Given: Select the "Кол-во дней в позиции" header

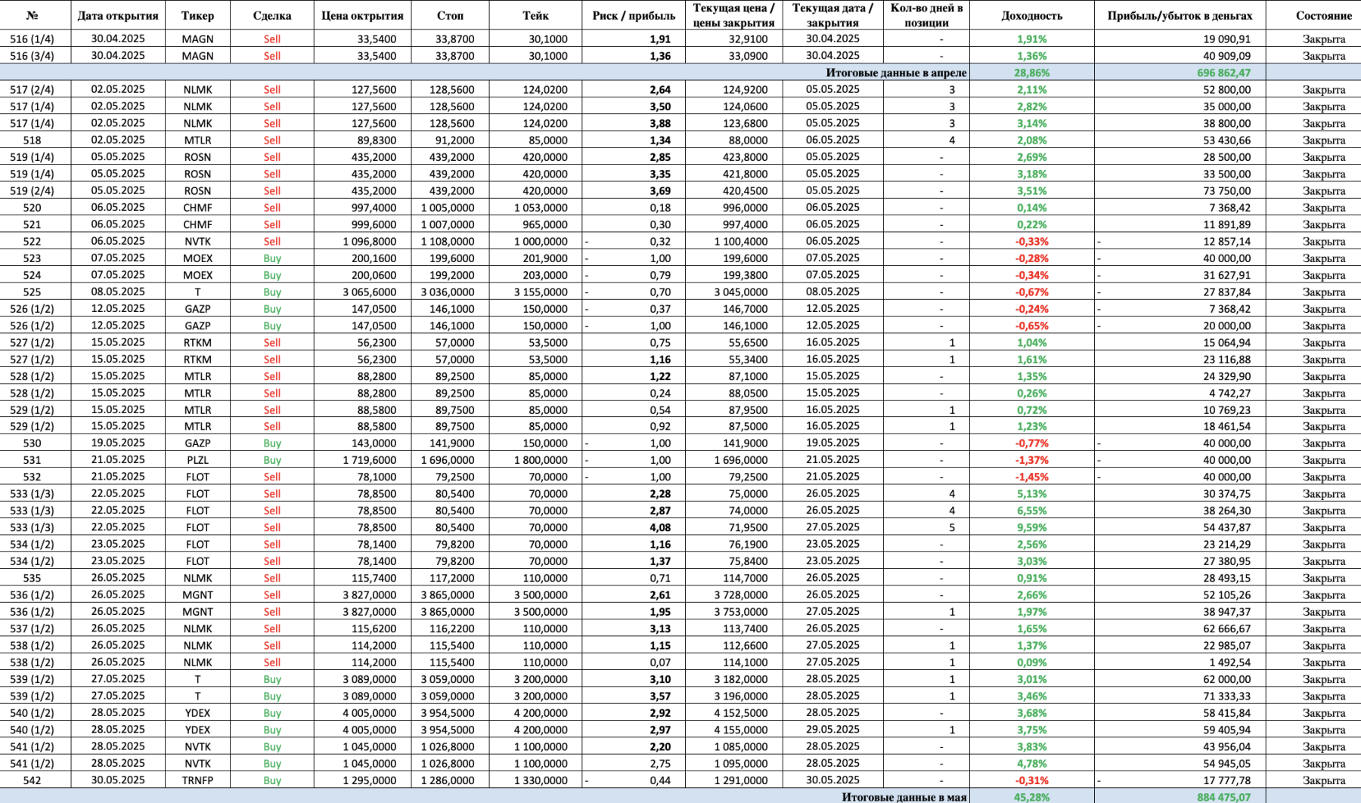Looking at the screenshot, I should [926, 15].
